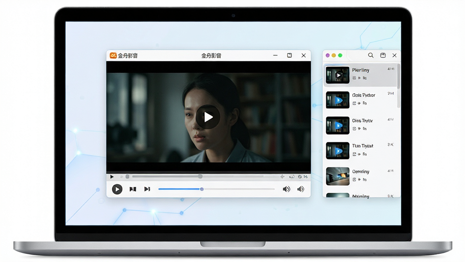Click the small gray stop square on the seek strip
465x262 pixels.
[x=127, y=176]
